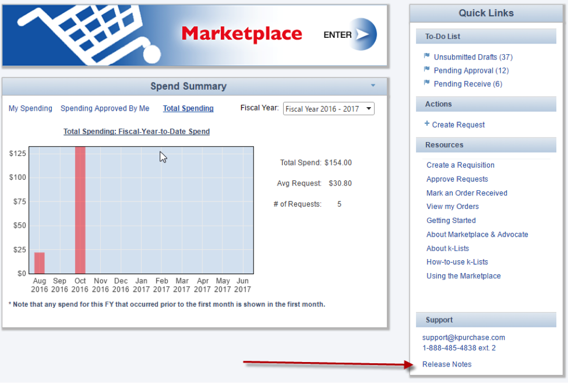568x383 pixels.
Task: Select the Total Spending tab
Action: 188,108
